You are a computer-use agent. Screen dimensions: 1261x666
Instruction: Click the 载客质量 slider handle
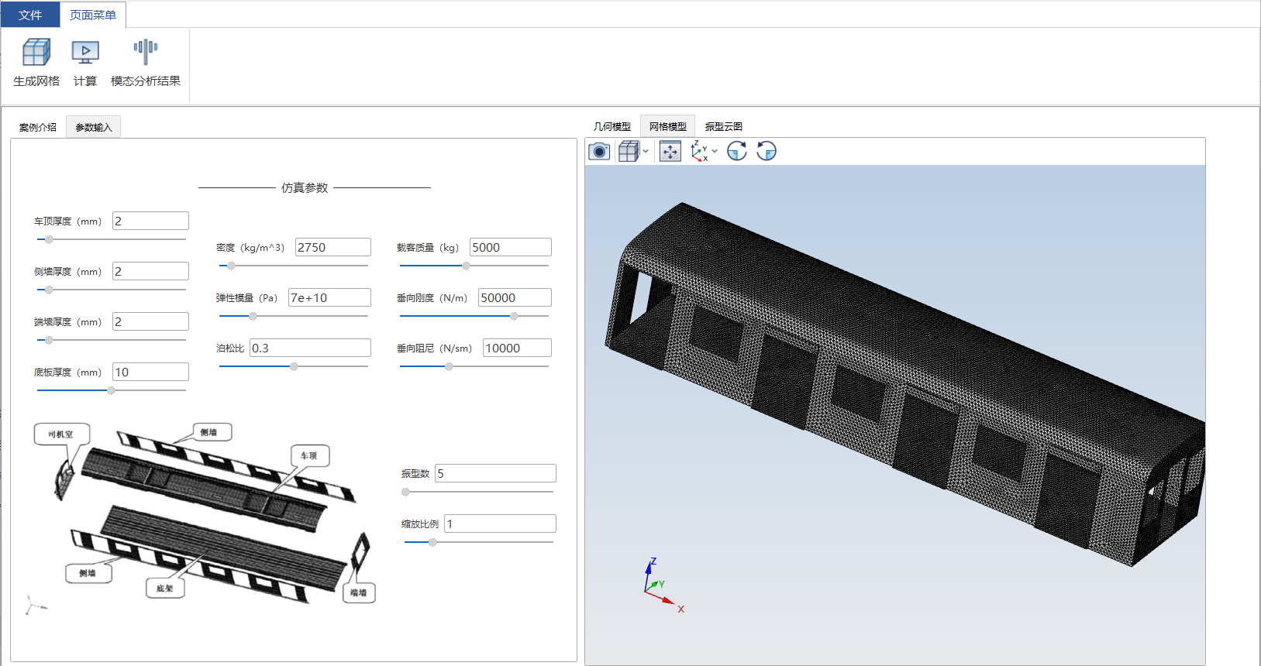pos(466,266)
